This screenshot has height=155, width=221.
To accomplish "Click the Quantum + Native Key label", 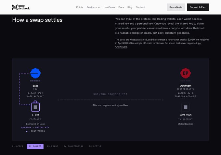I will coord(35,127).
